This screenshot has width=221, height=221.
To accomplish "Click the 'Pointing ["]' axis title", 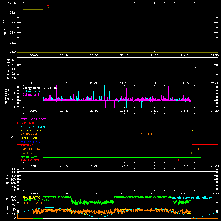I will (x=5, y=27).
